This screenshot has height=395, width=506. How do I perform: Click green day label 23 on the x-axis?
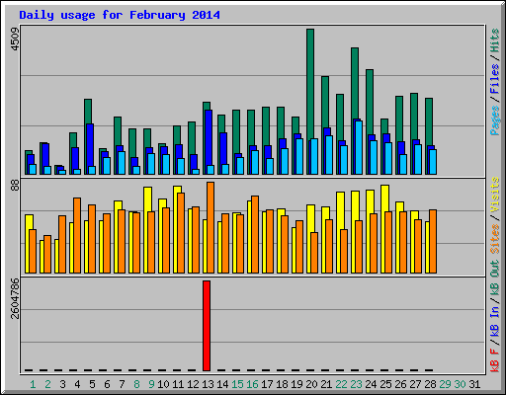coord(356,384)
